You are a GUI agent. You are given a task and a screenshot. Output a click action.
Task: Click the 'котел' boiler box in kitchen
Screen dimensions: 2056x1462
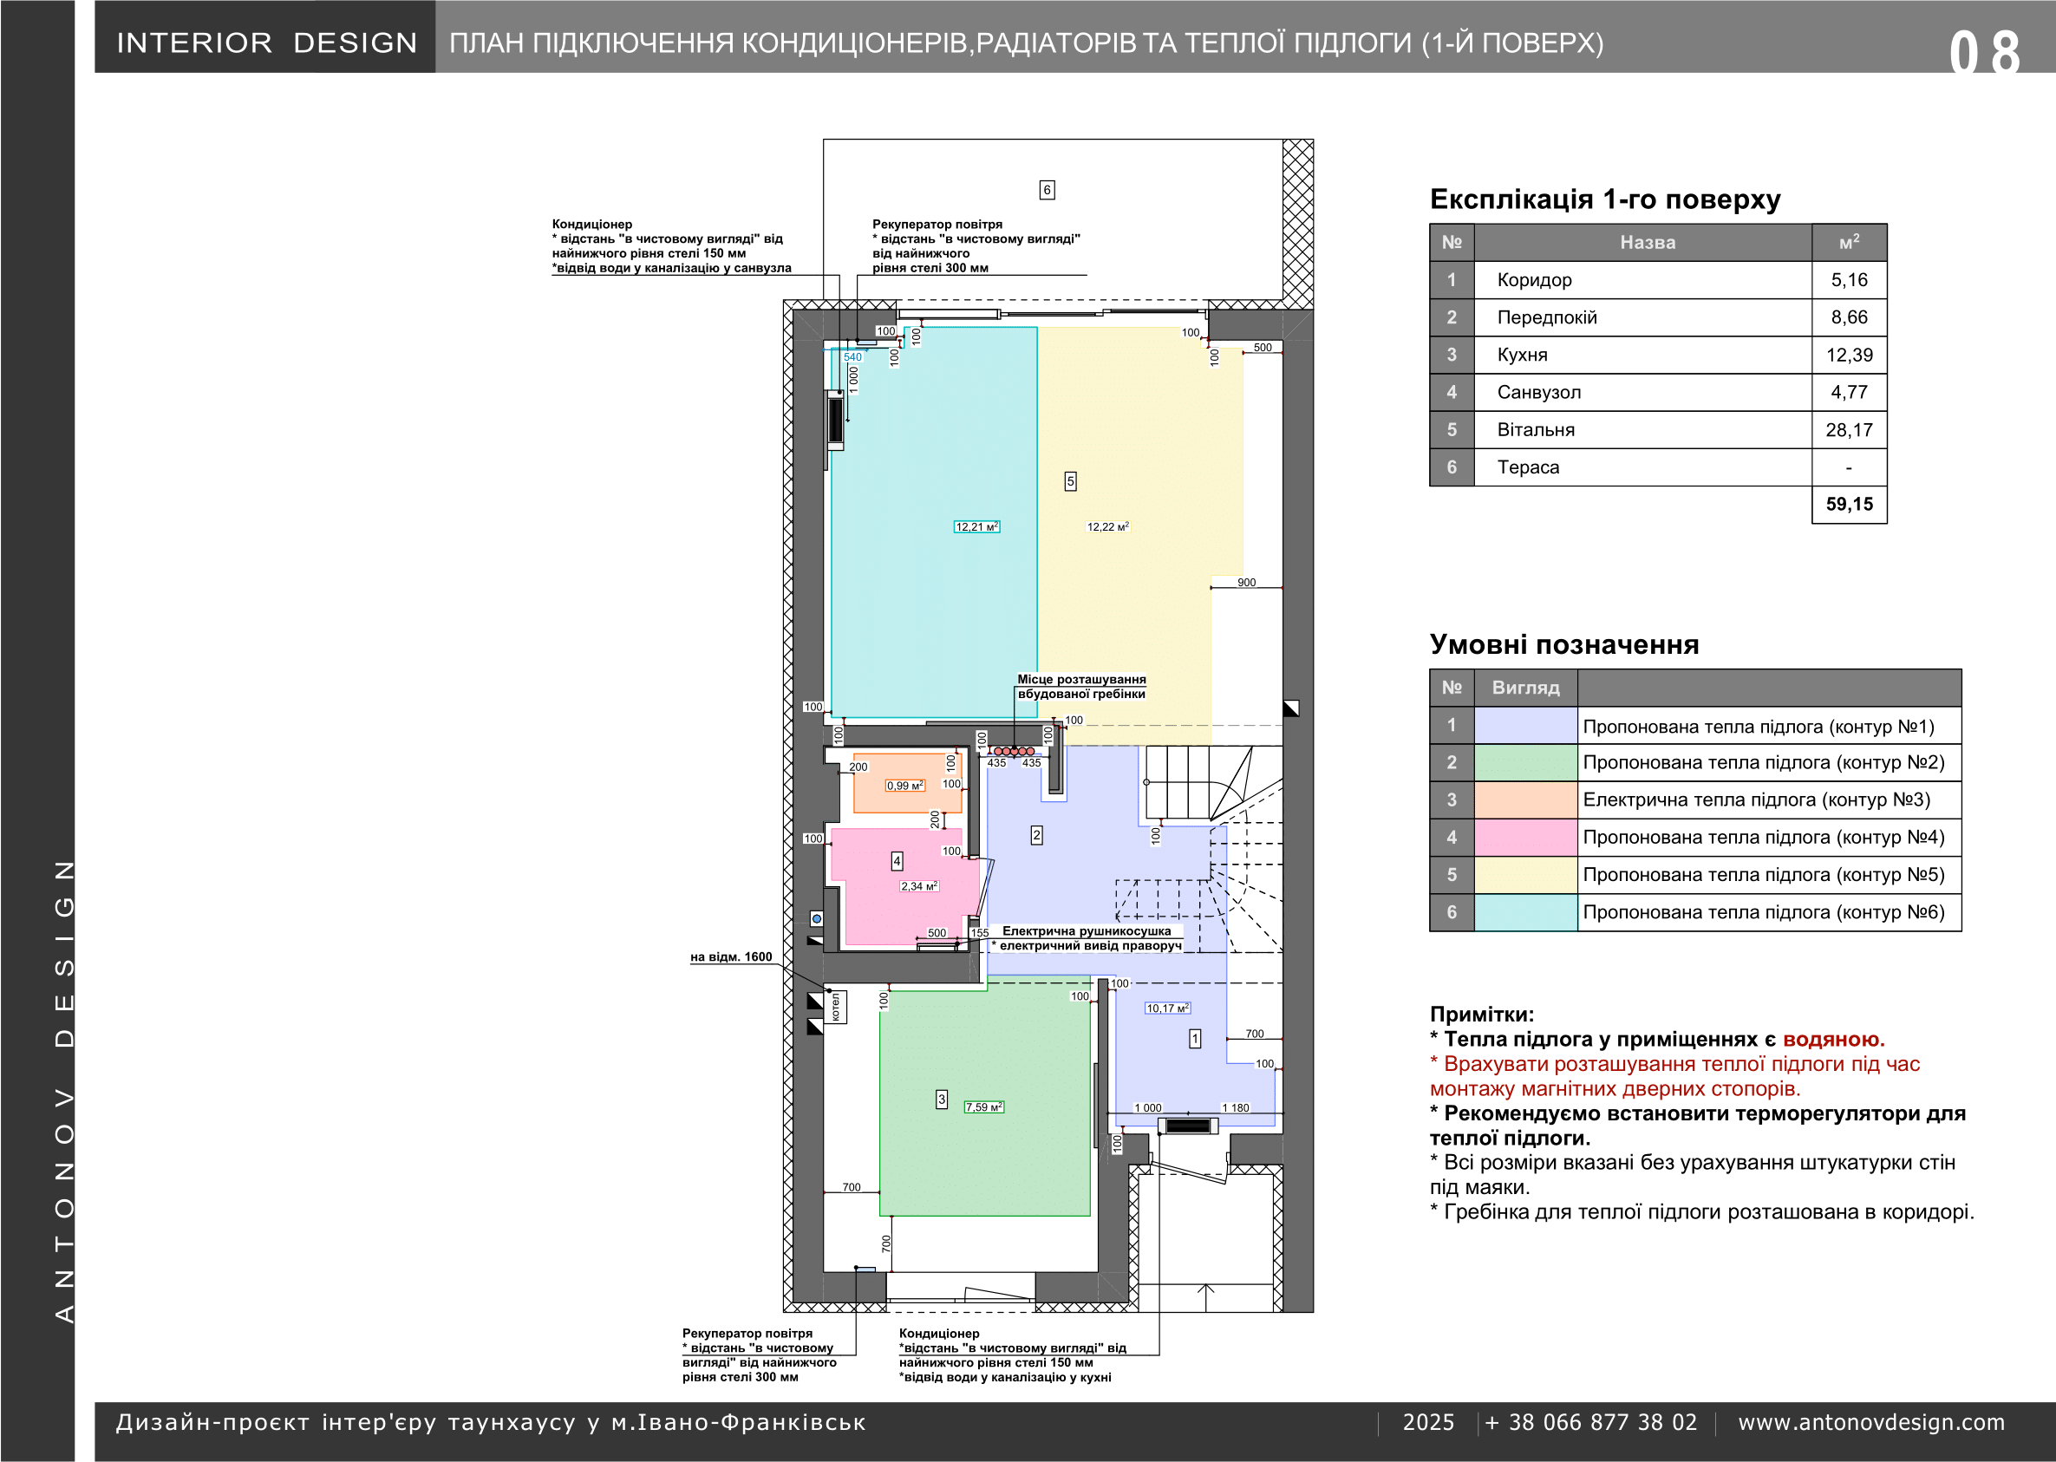point(835,1008)
